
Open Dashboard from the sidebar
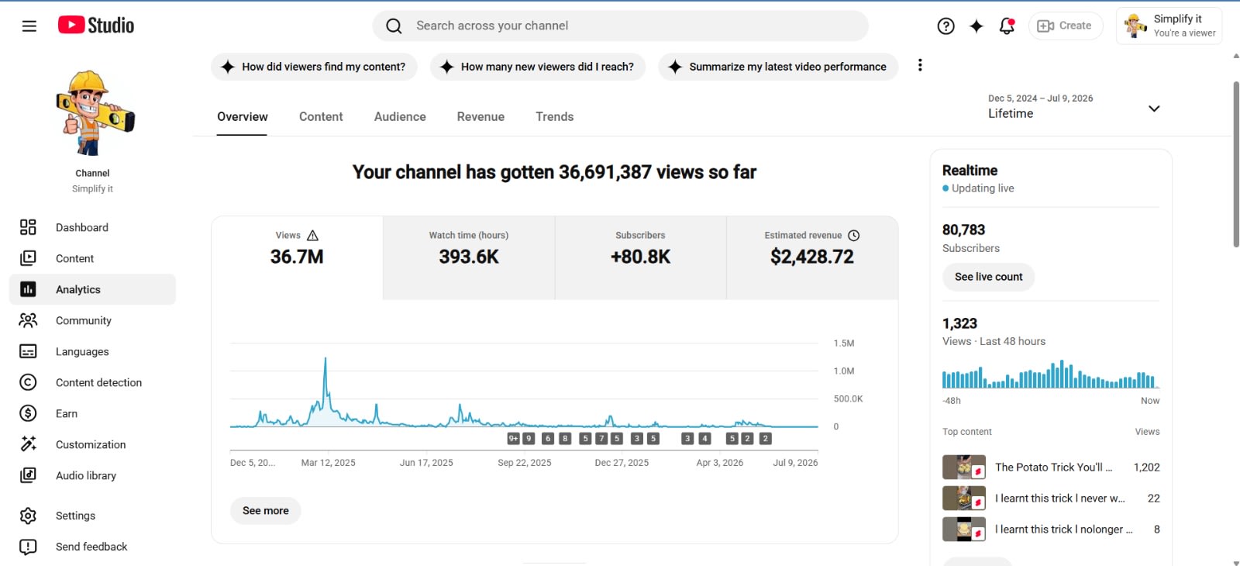pyautogui.click(x=93, y=227)
